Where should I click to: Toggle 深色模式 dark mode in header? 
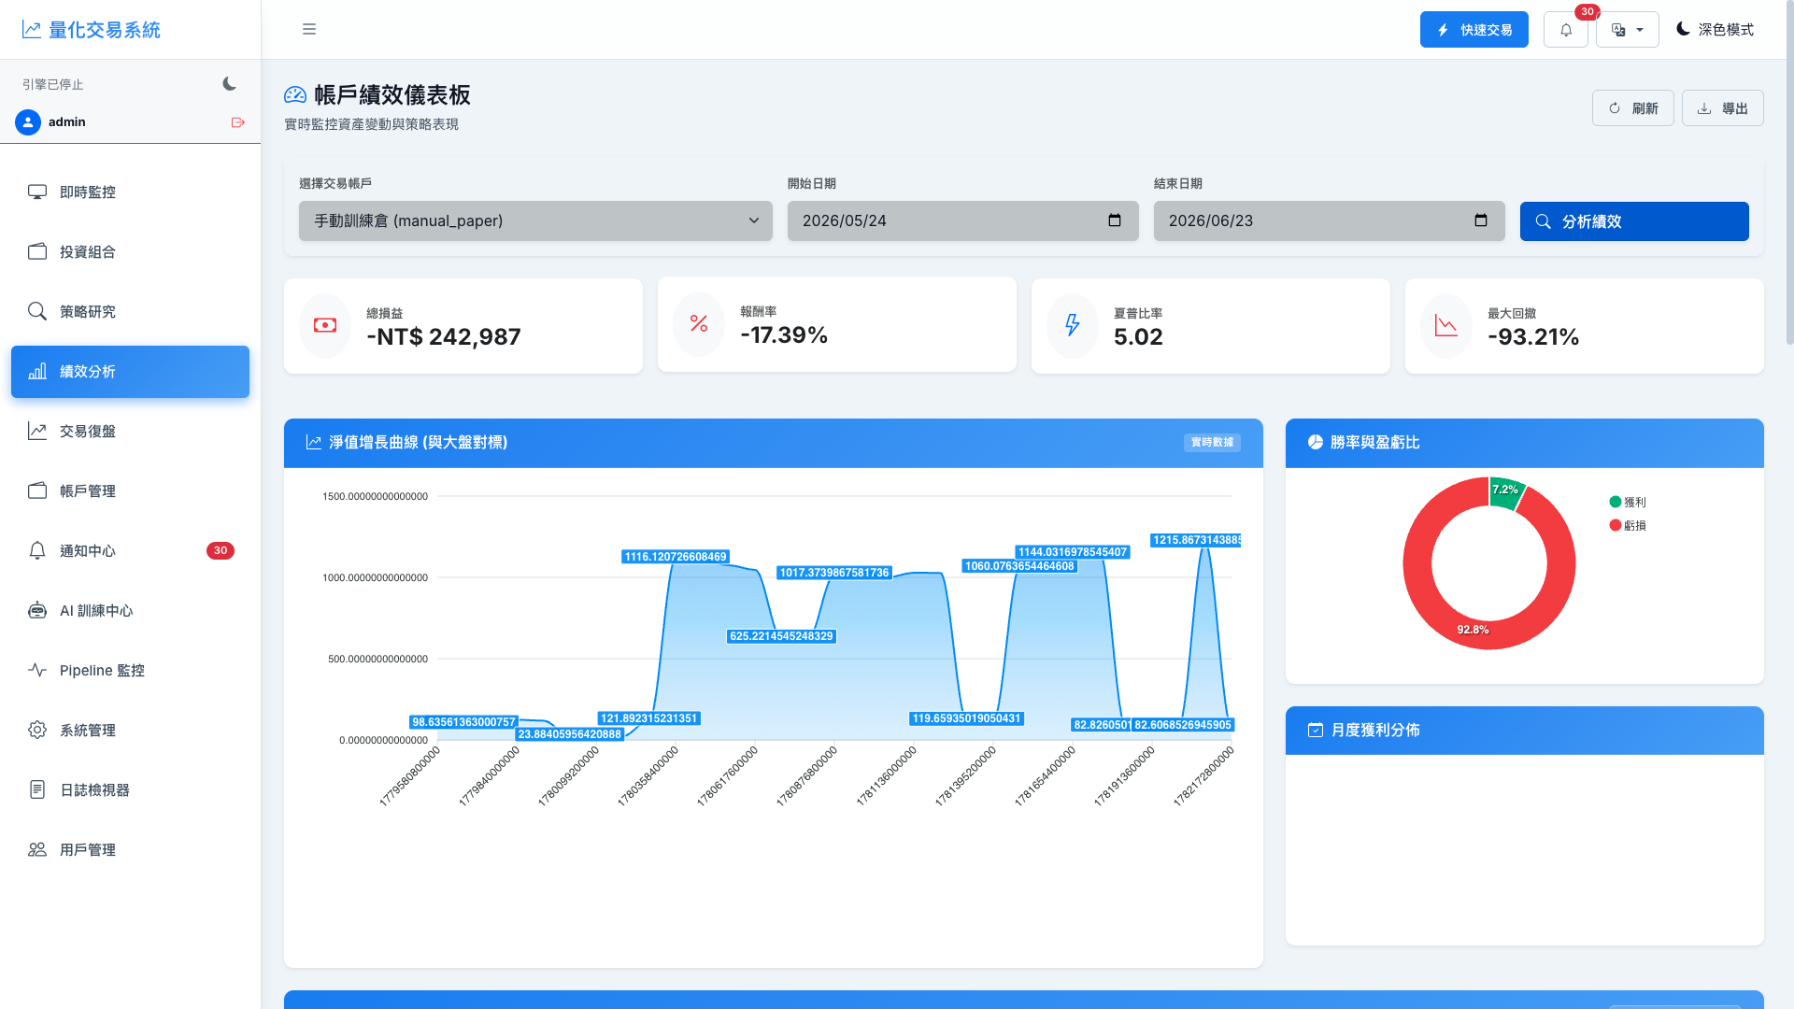[1715, 30]
